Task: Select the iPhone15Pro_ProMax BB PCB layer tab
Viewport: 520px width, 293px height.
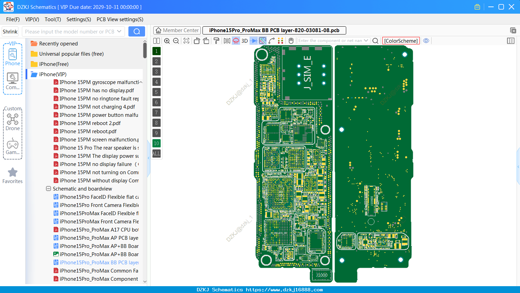Action: coord(274,30)
